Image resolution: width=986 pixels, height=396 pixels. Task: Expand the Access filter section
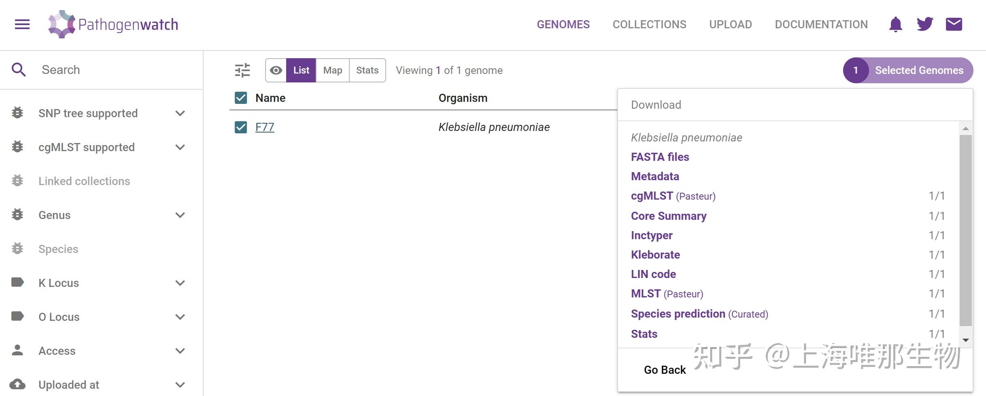[180, 351]
